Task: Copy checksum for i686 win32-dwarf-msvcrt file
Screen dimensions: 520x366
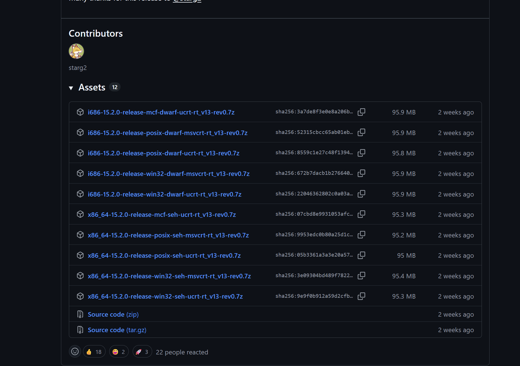Action: [x=361, y=173]
